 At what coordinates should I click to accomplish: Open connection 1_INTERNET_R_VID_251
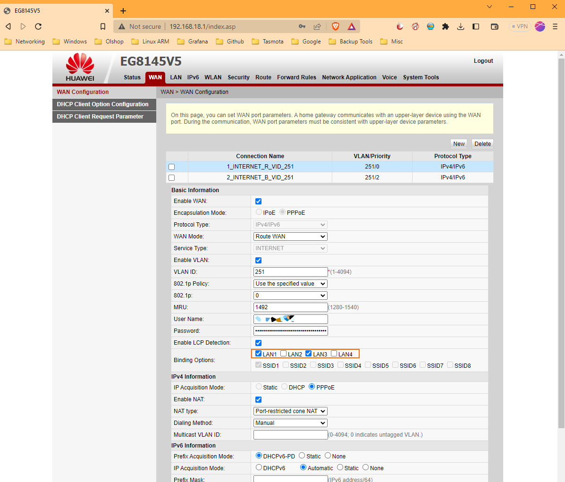point(260,166)
